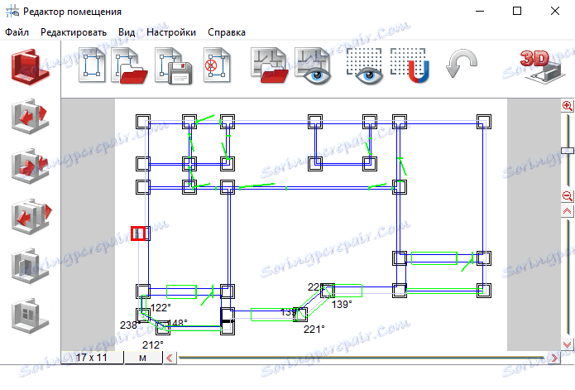Screen dimensions: 575x390
Task: Open a saved room plan file
Action: [129, 65]
